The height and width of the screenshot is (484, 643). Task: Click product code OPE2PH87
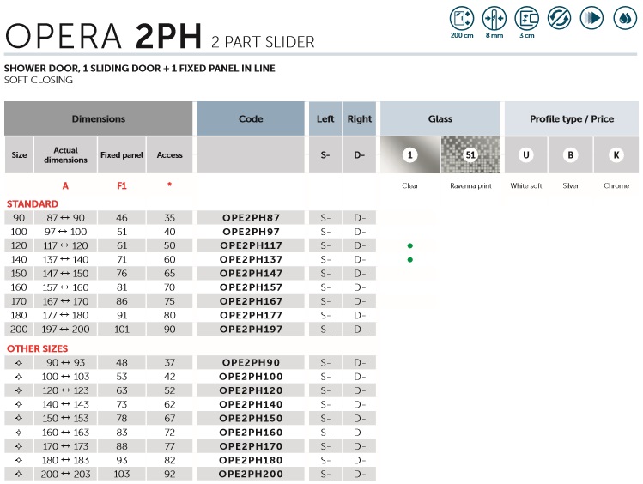click(251, 218)
